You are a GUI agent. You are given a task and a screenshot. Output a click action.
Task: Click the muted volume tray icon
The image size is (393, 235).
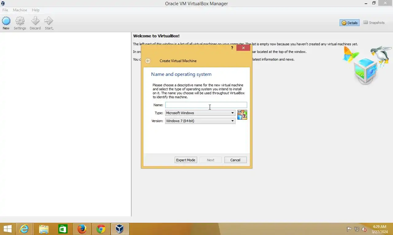(x=364, y=229)
